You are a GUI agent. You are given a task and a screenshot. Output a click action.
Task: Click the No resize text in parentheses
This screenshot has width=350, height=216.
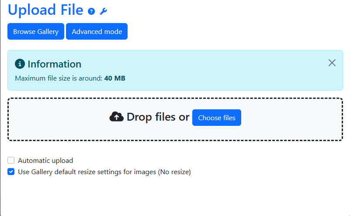(x=175, y=172)
